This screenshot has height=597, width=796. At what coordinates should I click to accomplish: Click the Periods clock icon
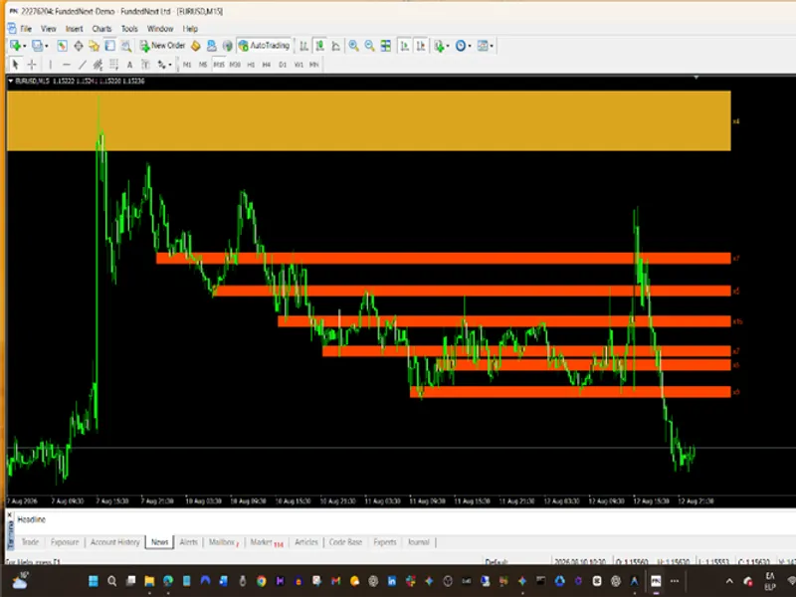[461, 46]
